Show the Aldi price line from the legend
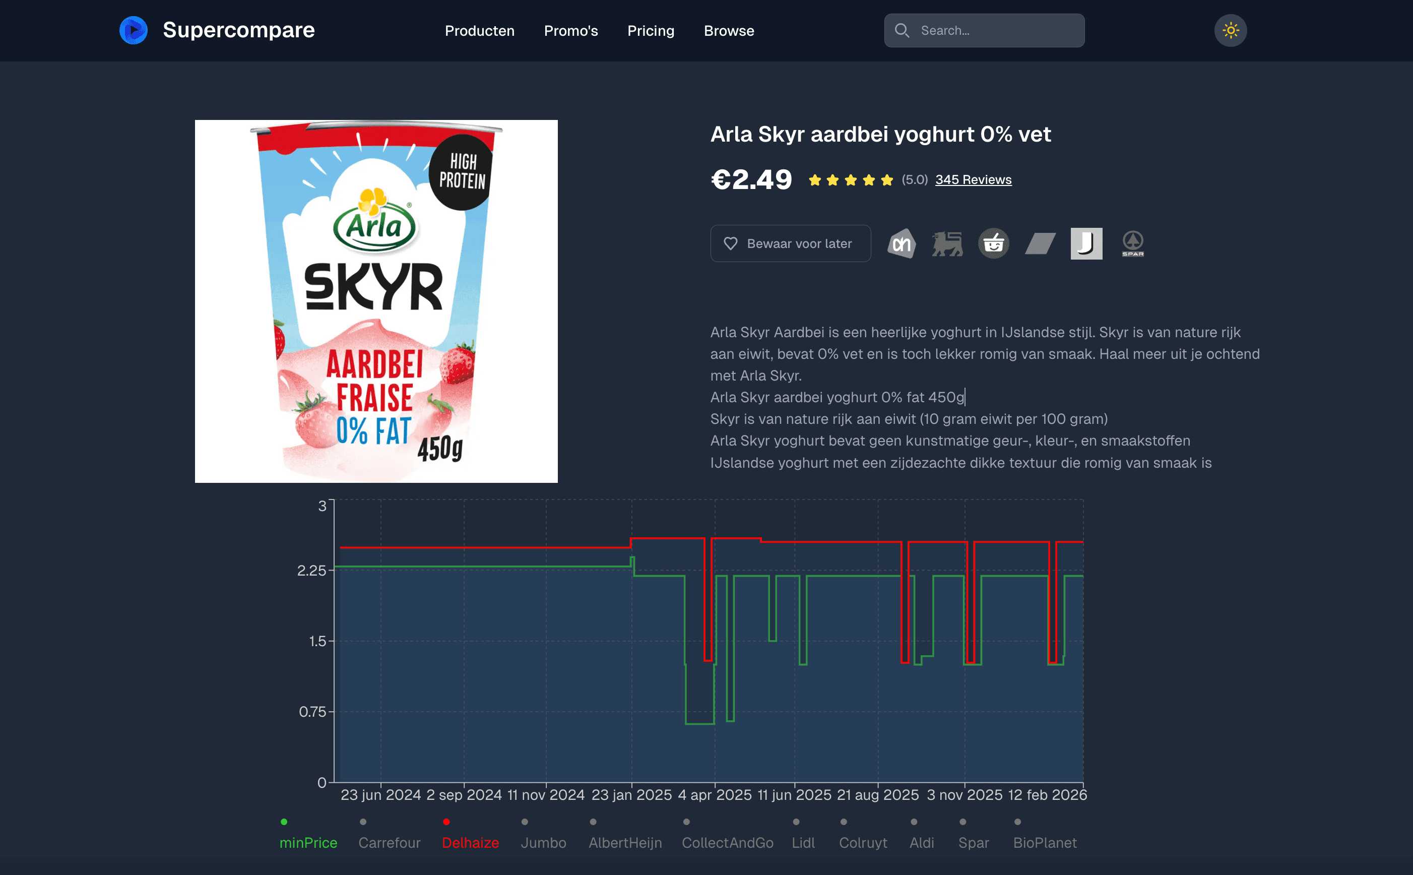1413x875 pixels. point(922,843)
